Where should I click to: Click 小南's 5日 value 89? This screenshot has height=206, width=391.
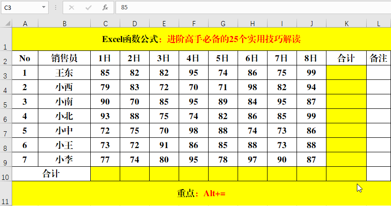223,101
